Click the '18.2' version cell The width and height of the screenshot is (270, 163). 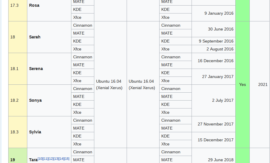(x=18, y=100)
